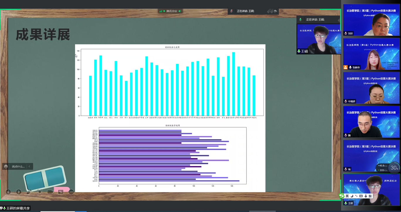Open the subtitles speech-bubble icon
This screenshot has width=401, height=212.
coord(61,192)
